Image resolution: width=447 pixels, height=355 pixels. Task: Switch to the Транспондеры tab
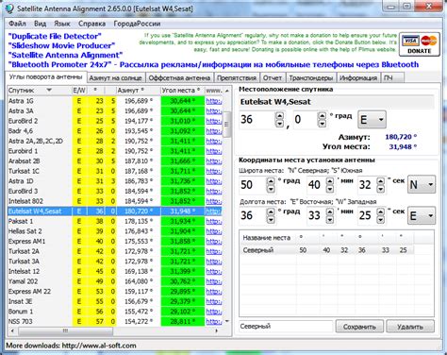pyautogui.click(x=311, y=77)
